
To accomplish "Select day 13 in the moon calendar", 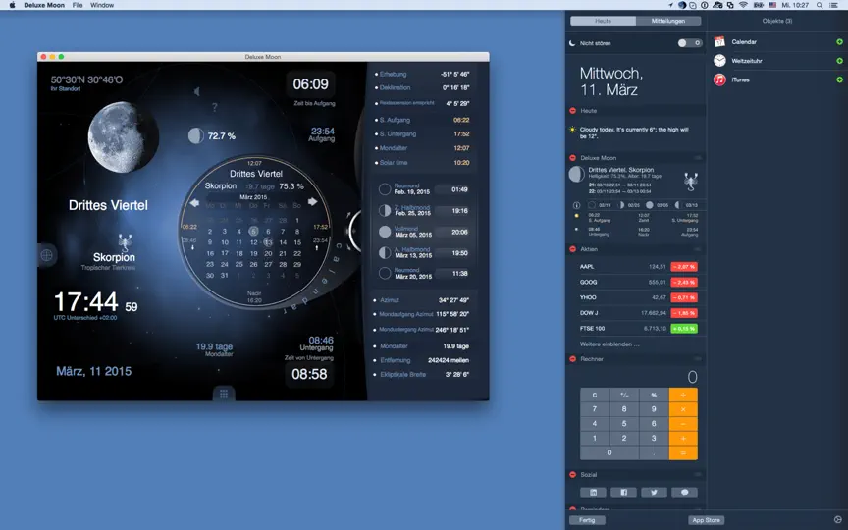I will (268, 242).
